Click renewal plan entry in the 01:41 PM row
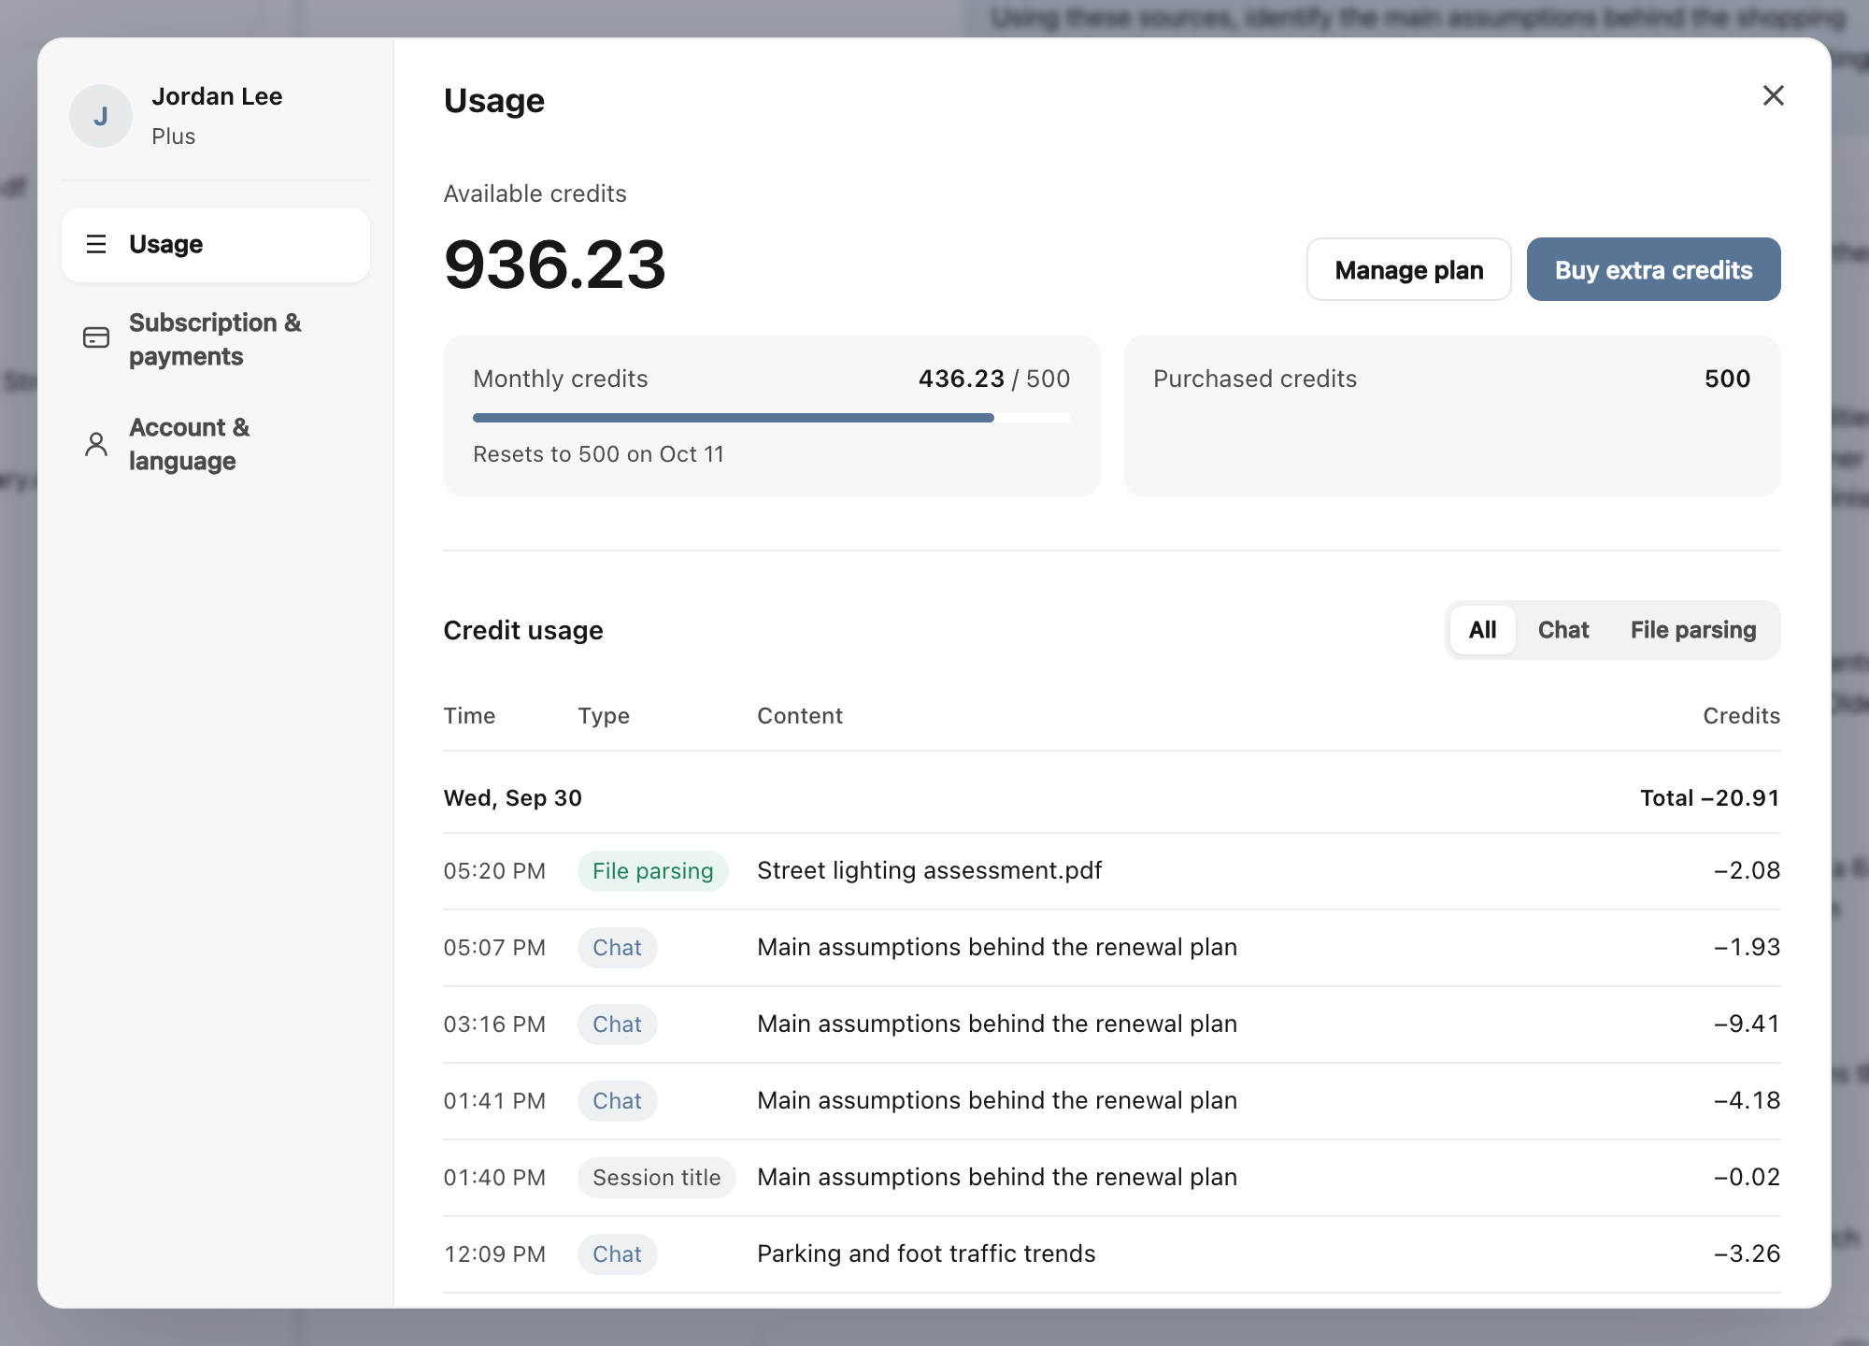1869x1346 pixels. pos(997,1100)
